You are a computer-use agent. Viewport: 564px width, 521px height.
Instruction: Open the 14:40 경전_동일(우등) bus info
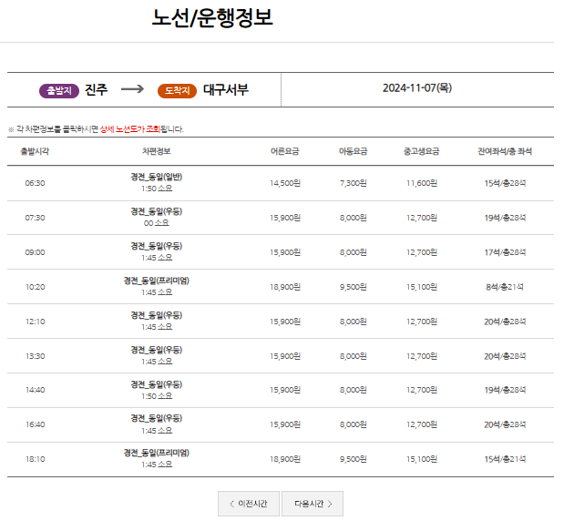coord(157,390)
